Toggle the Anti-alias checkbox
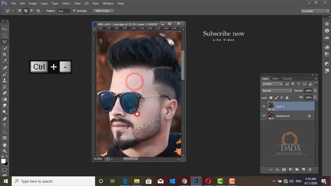 (x=74, y=10)
